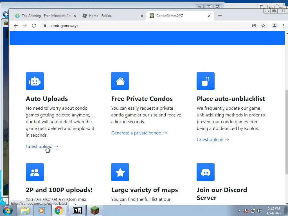The image size is (288, 216).
Task: Click the Auto Uploads heading
Action: [x=47, y=99]
